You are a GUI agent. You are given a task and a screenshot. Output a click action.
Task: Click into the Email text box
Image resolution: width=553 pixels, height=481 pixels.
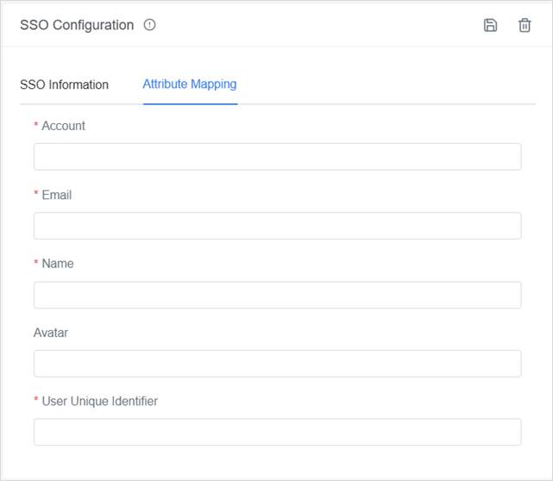pyautogui.click(x=277, y=226)
